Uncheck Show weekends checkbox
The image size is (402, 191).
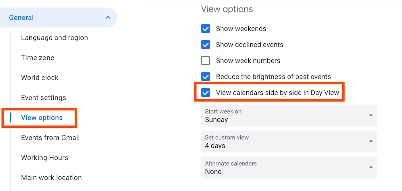tap(206, 29)
